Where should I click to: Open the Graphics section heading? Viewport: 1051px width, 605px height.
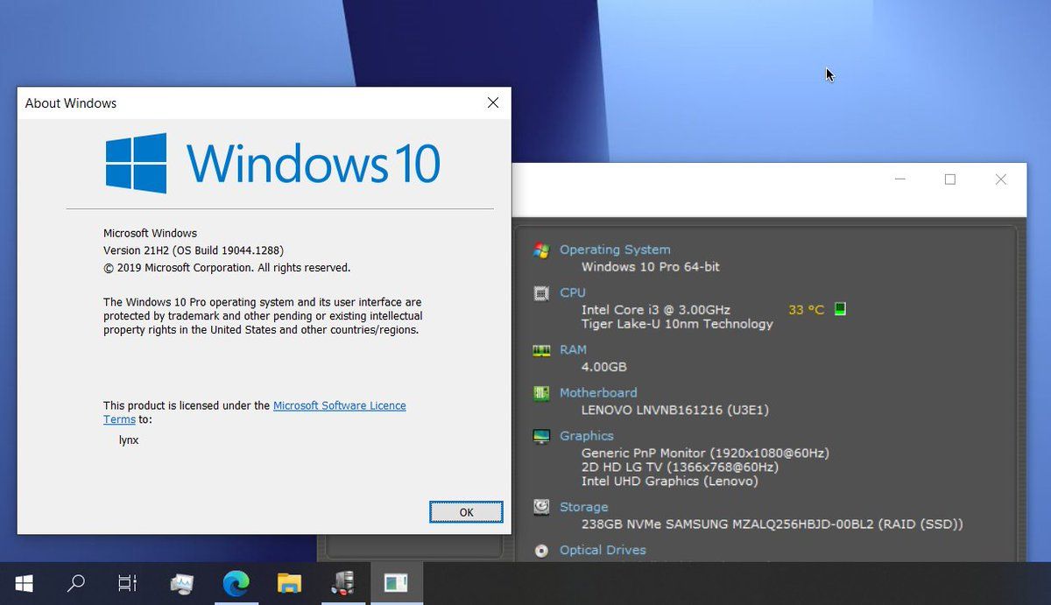coord(587,435)
